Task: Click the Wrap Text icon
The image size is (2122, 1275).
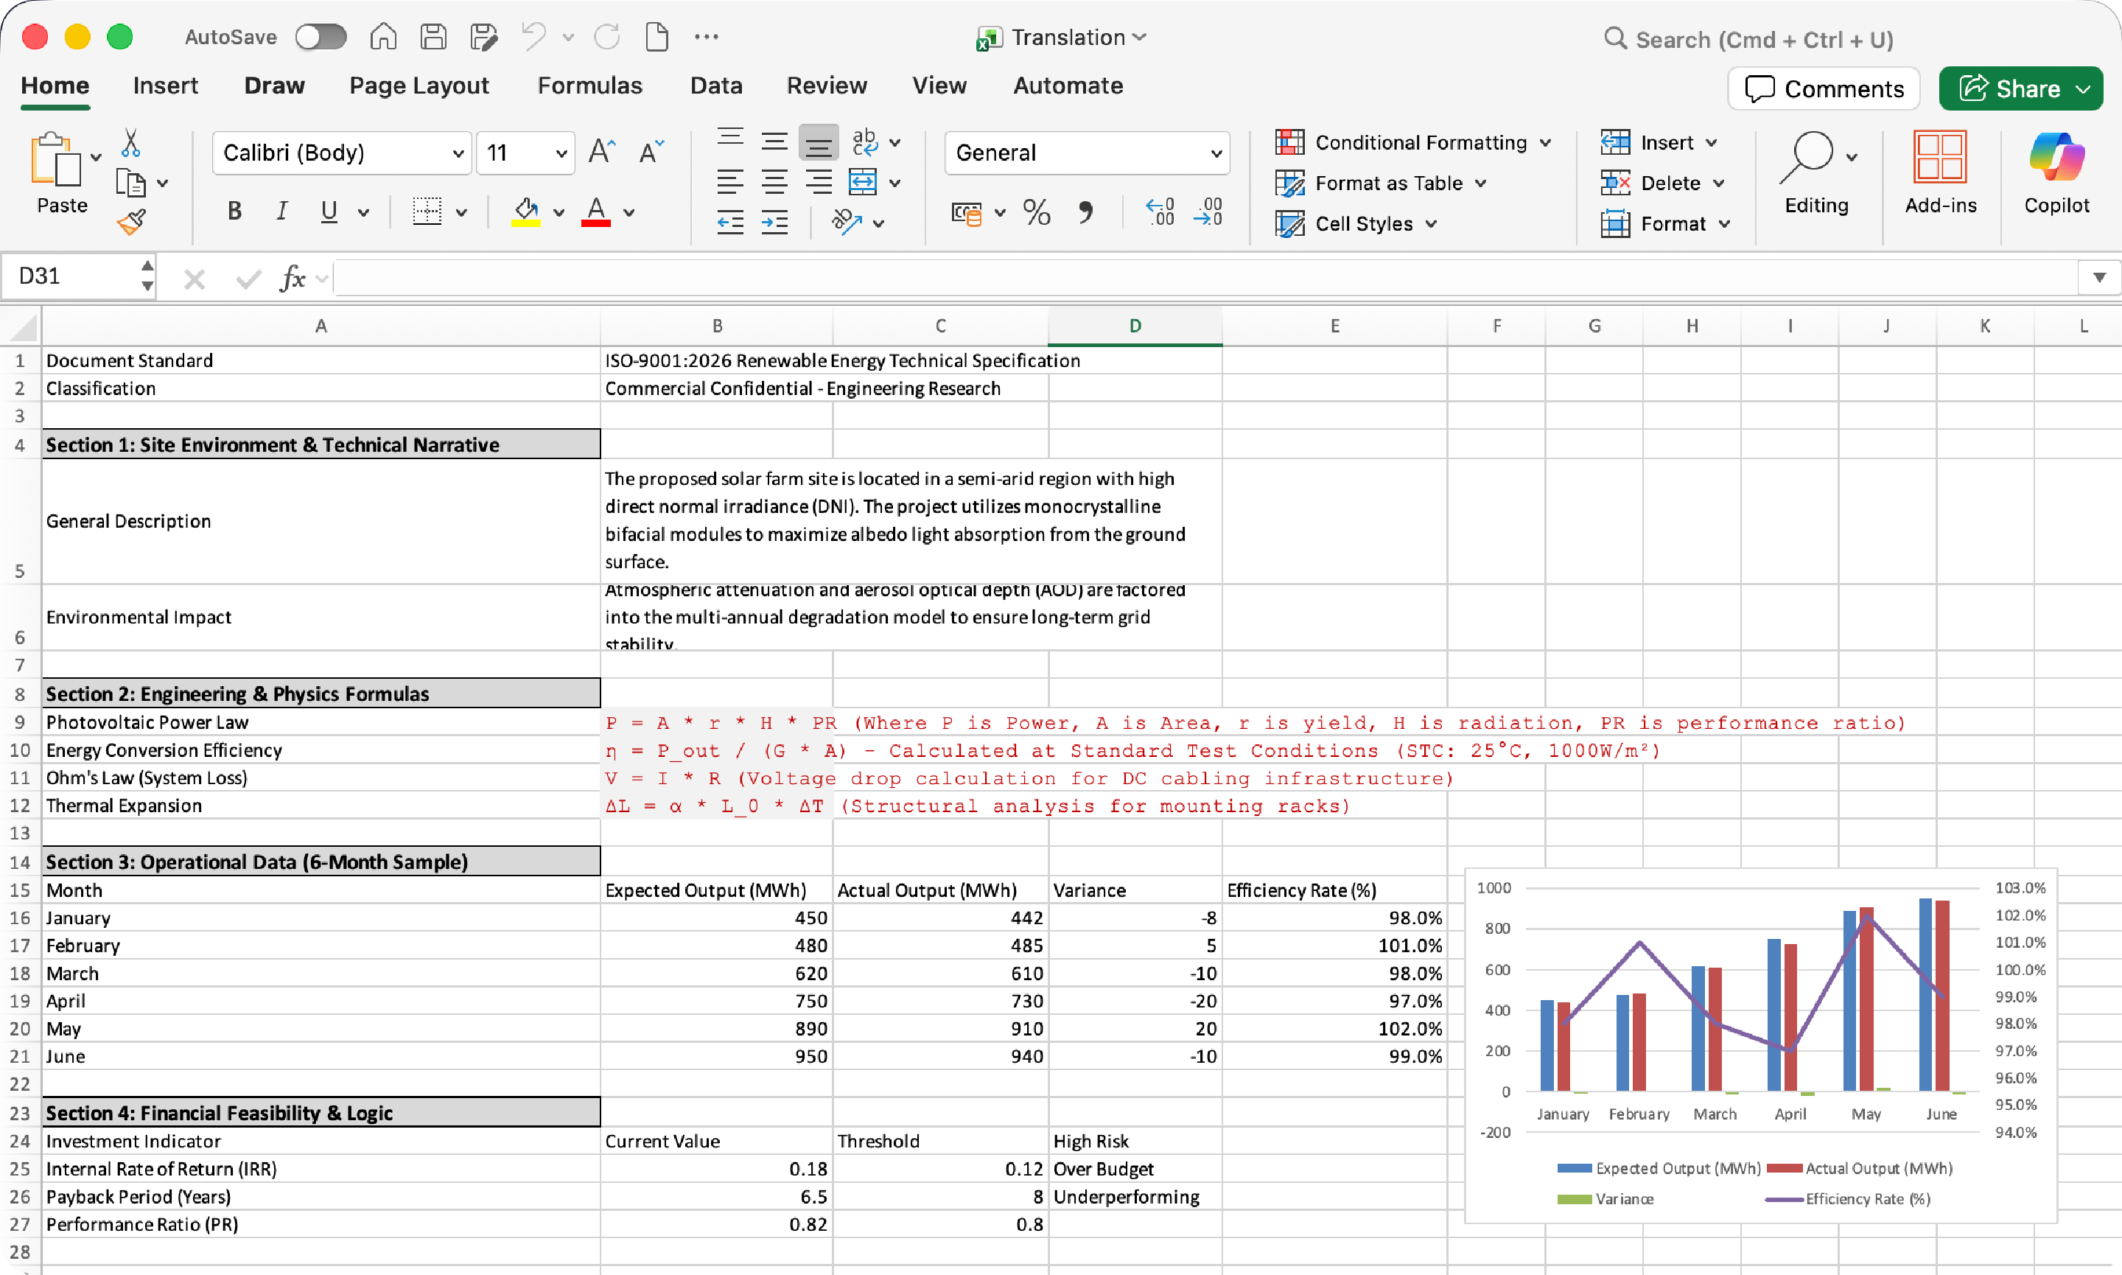Action: pos(865,142)
